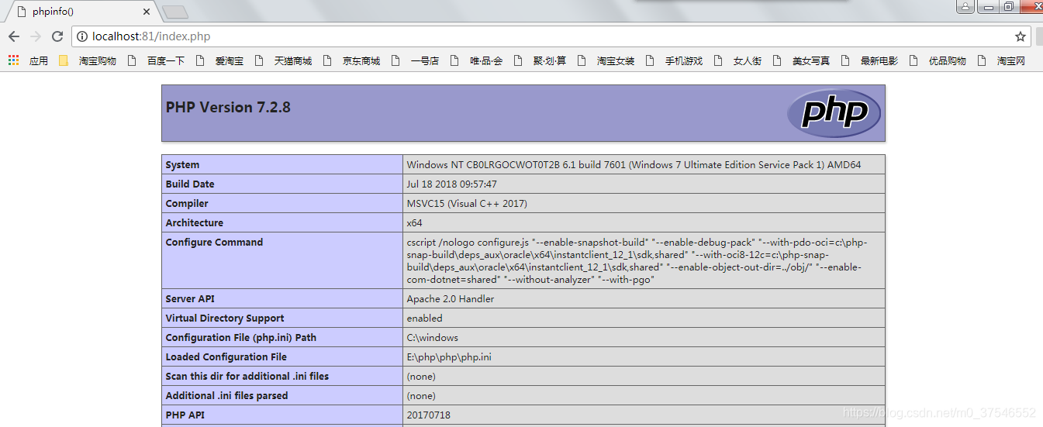The height and width of the screenshot is (427, 1043).
Task: Open the 优品购物 bookmark
Action: (x=938, y=60)
